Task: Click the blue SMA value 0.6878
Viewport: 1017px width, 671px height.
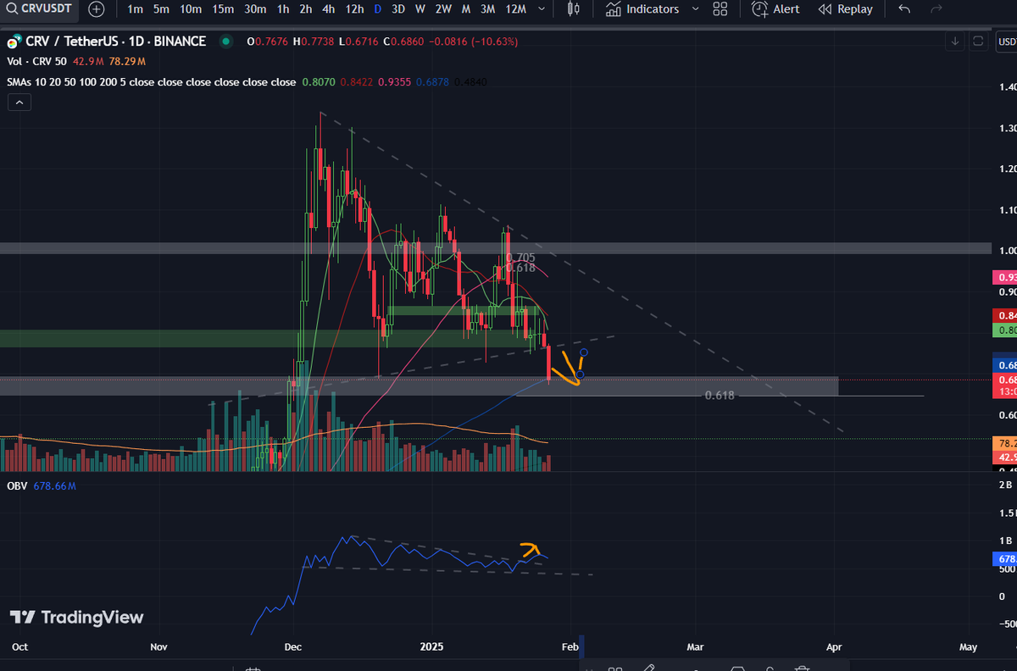Action: click(433, 82)
